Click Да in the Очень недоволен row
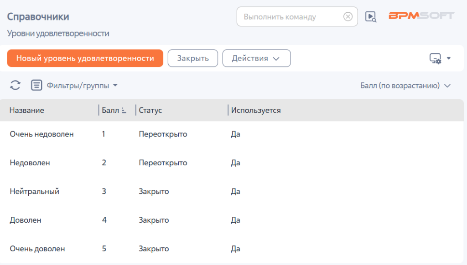467x265 pixels. pos(235,134)
